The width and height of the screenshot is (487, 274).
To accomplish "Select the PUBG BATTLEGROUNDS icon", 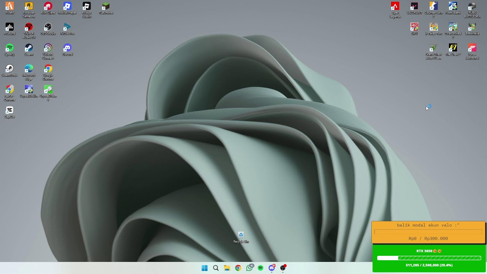I will coord(472,10).
